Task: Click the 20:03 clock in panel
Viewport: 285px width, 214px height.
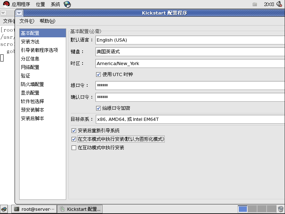Action: (x=269, y=4)
